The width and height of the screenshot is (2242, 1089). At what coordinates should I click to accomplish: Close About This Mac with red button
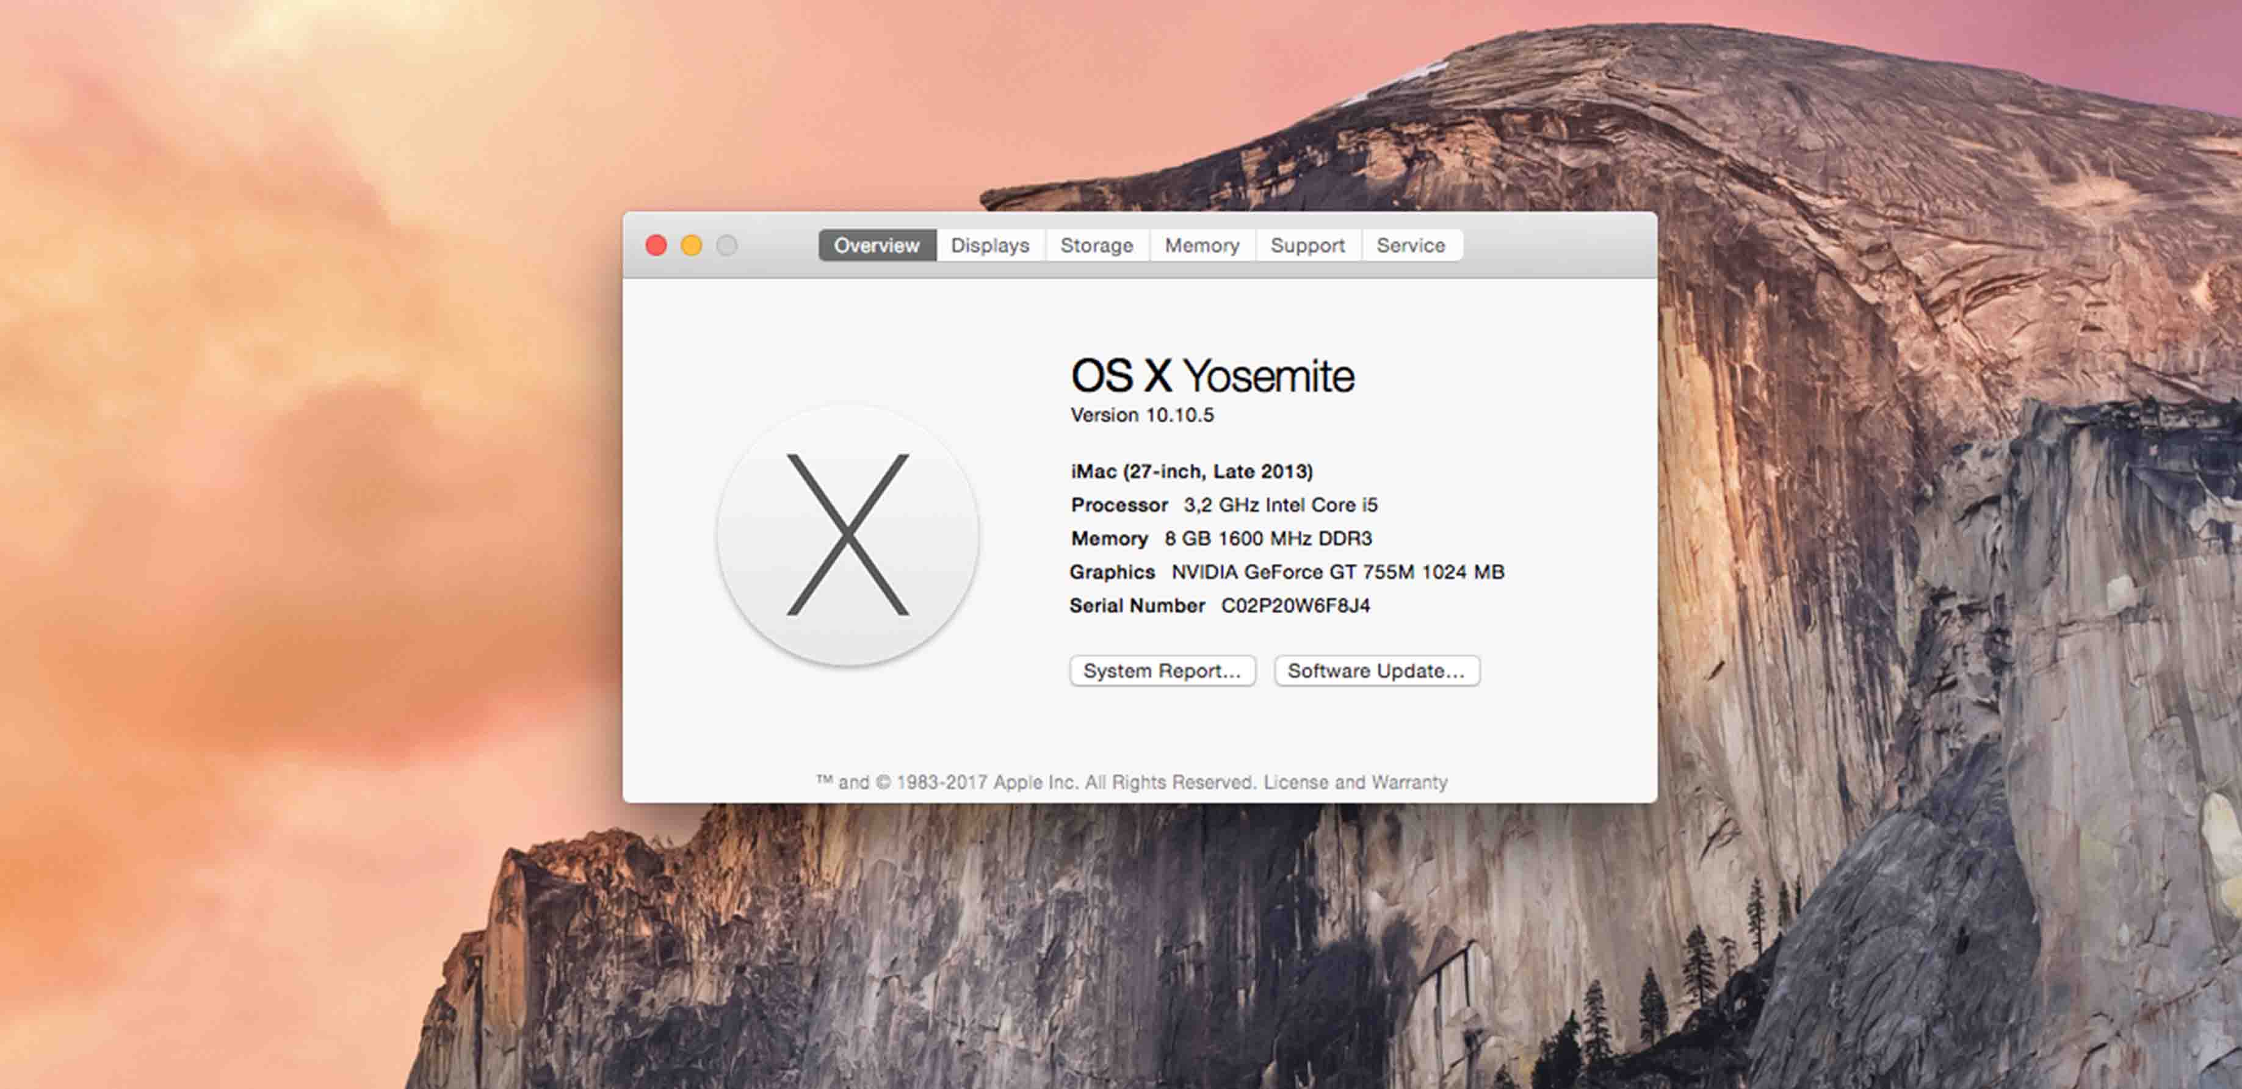(656, 245)
